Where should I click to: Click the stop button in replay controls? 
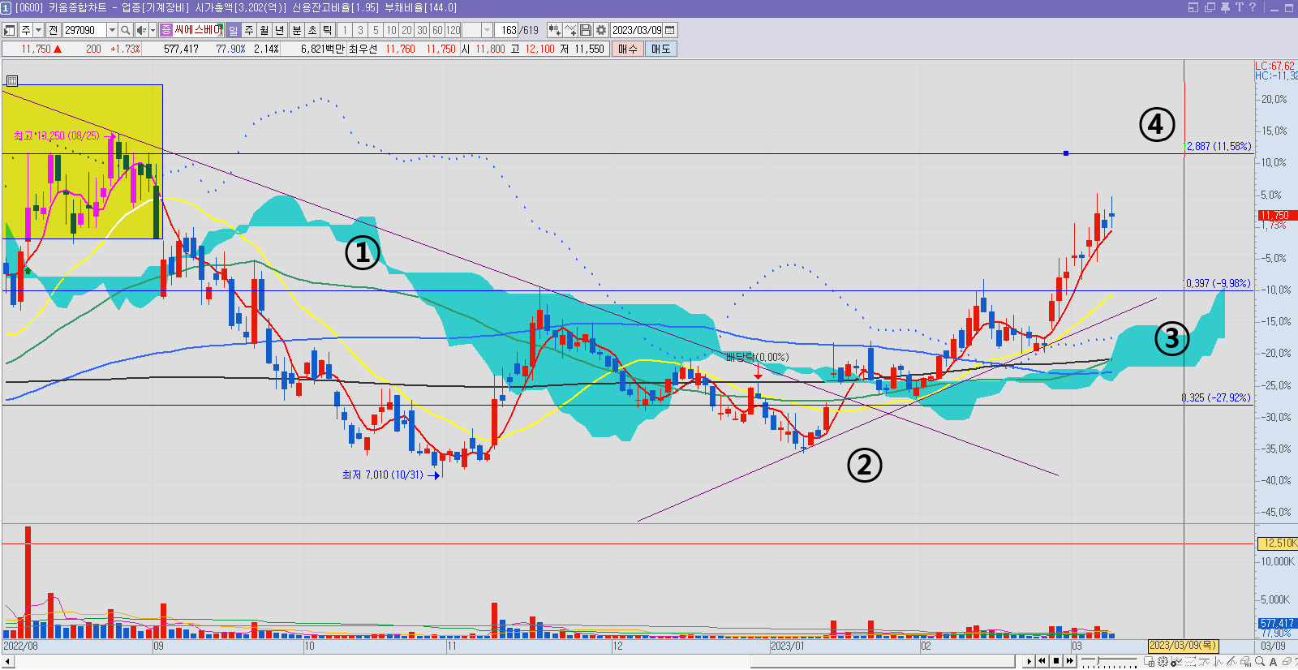[1055, 661]
